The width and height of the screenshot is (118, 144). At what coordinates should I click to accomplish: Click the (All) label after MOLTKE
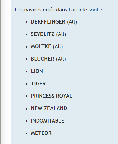(x=58, y=46)
